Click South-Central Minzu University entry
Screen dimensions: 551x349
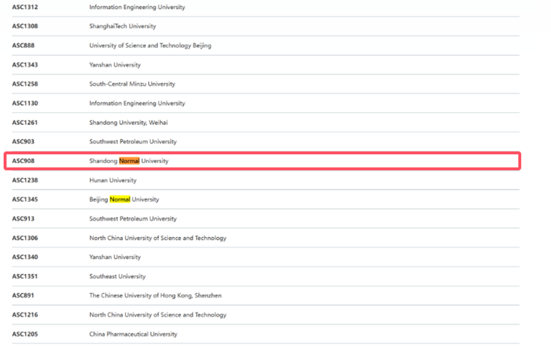(132, 84)
